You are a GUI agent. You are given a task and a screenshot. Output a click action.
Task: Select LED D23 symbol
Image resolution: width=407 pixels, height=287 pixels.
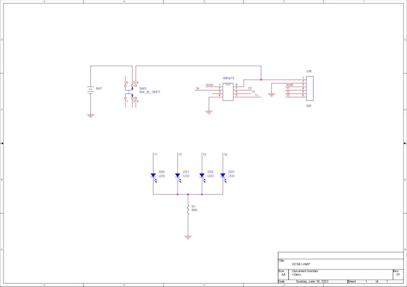tap(223, 177)
